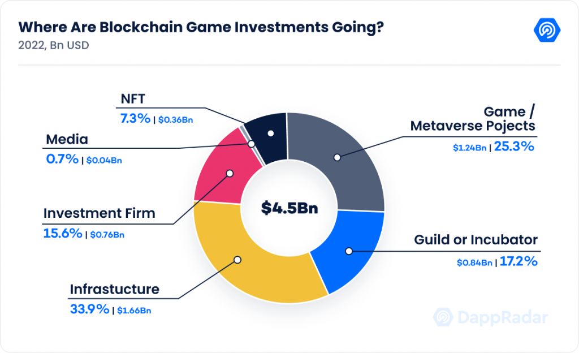Click the NFT label text
The height and width of the screenshot is (353, 579).
tap(133, 98)
